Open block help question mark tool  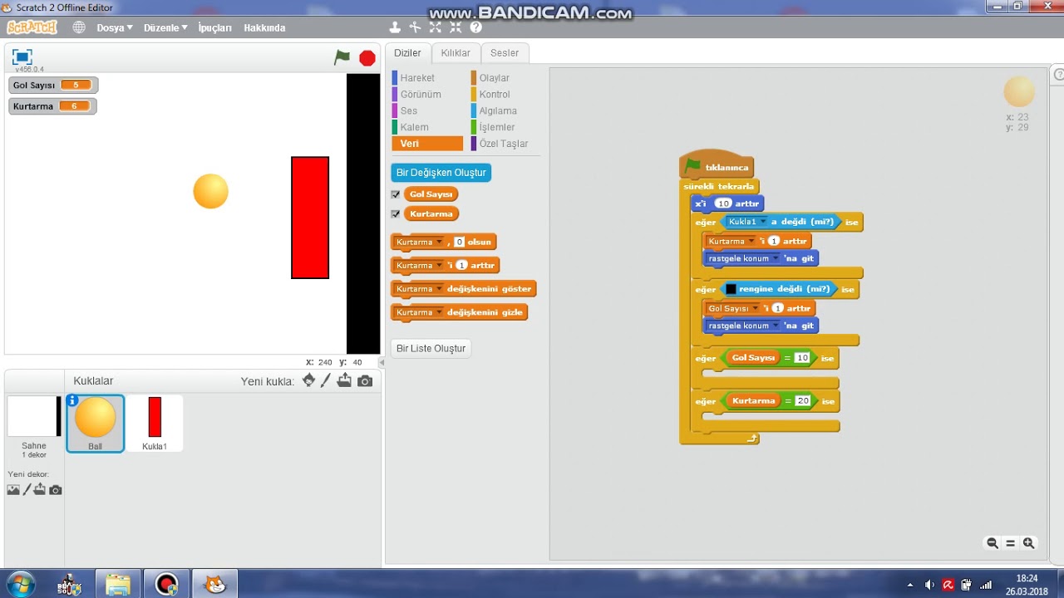pyautogui.click(x=476, y=27)
